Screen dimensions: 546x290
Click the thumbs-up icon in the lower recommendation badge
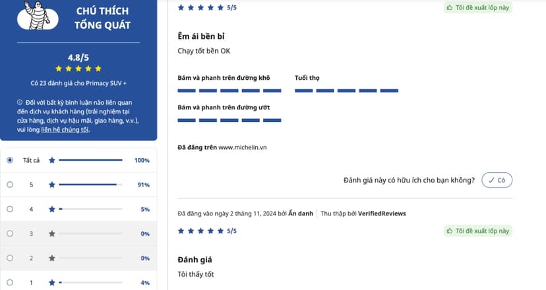tap(450, 231)
